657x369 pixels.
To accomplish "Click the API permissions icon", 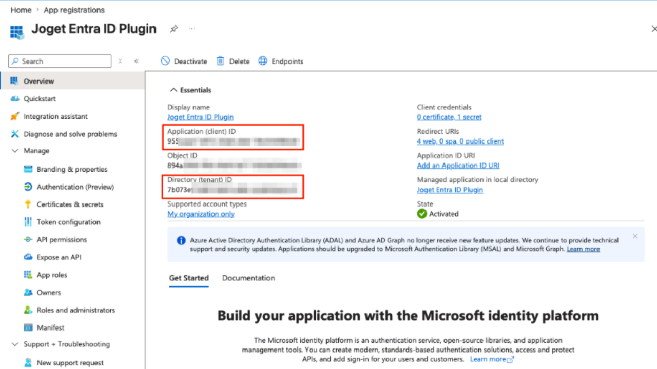I will (x=28, y=240).
